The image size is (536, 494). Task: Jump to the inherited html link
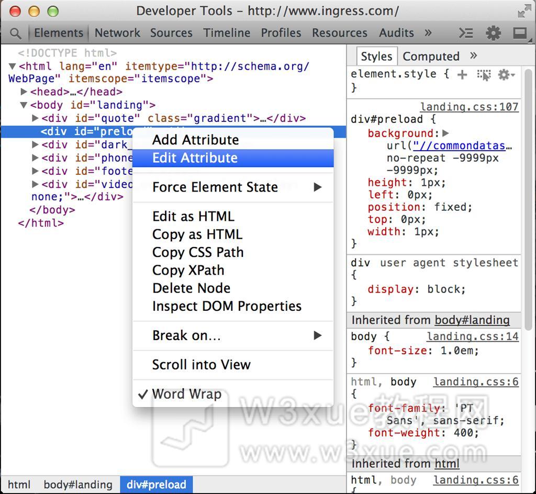[x=447, y=464]
